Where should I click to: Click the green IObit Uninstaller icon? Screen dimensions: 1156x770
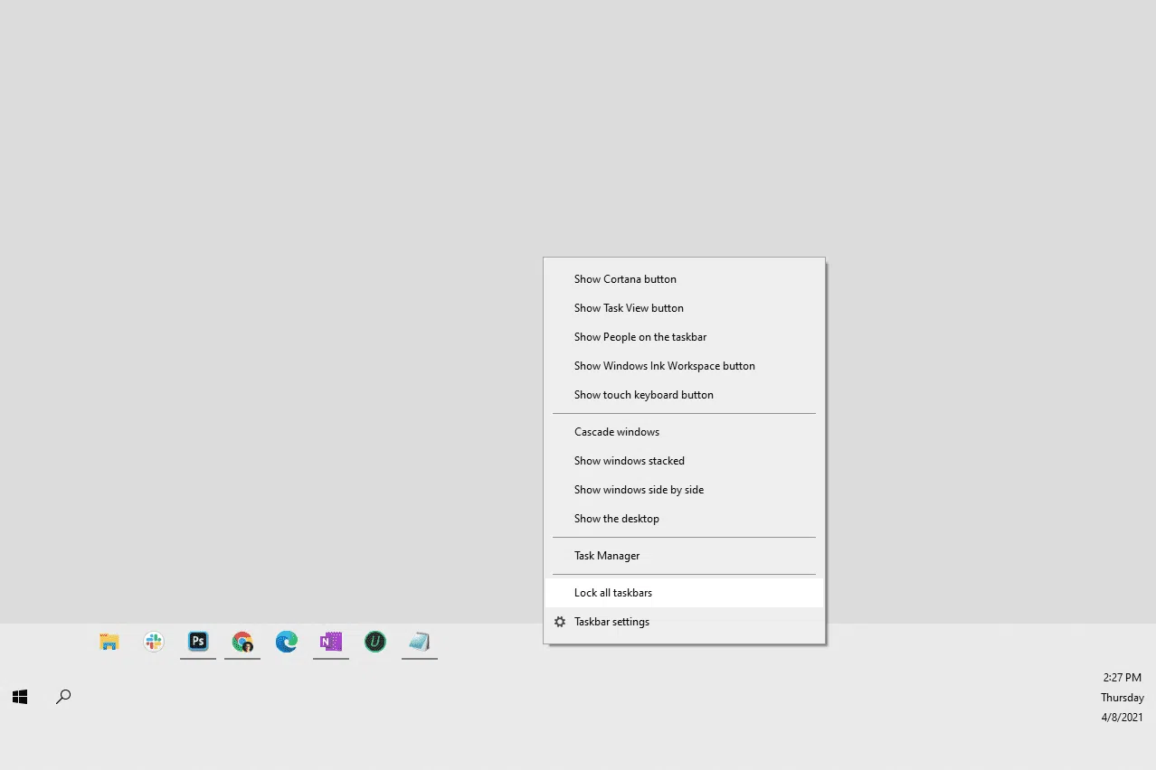(375, 643)
